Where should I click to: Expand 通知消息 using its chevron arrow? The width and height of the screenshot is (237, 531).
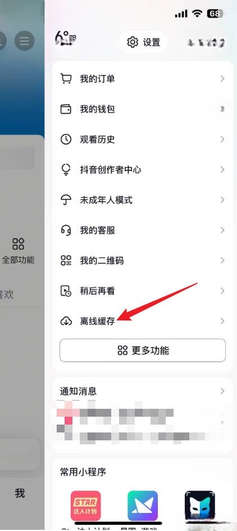click(222, 391)
